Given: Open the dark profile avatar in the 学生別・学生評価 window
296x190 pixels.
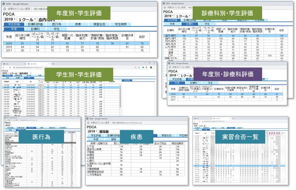Looking at the screenshot, I should click(x=151, y=67).
